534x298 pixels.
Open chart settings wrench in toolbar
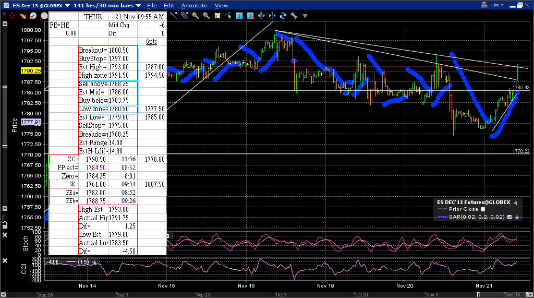(x=294, y=15)
